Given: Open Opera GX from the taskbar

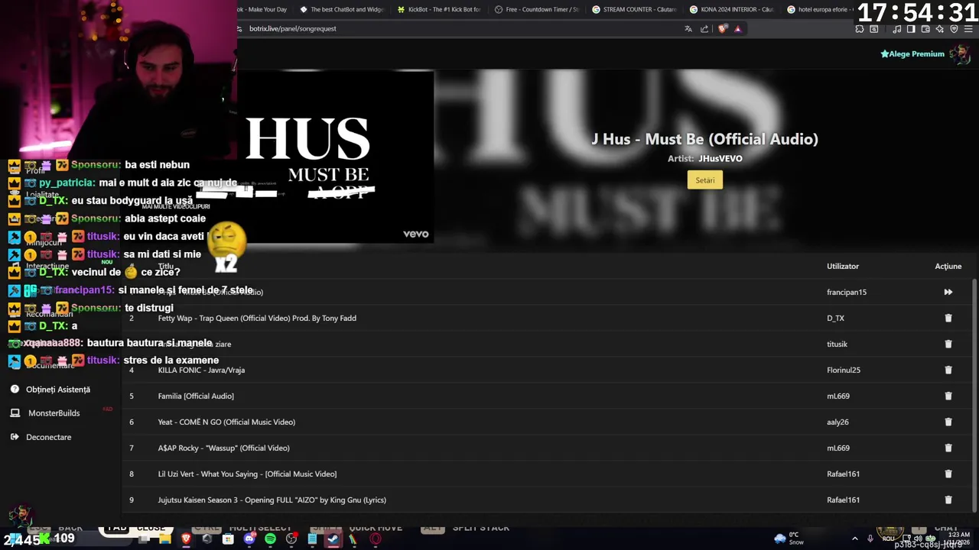Looking at the screenshot, I should click(x=376, y=539).
